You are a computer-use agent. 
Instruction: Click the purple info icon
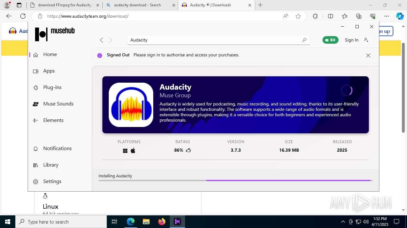tap(100, 55)
